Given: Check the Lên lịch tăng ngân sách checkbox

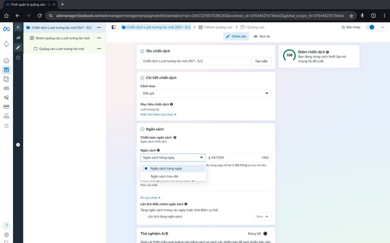Looking at the screenshot, I should (x=143, y=216).
